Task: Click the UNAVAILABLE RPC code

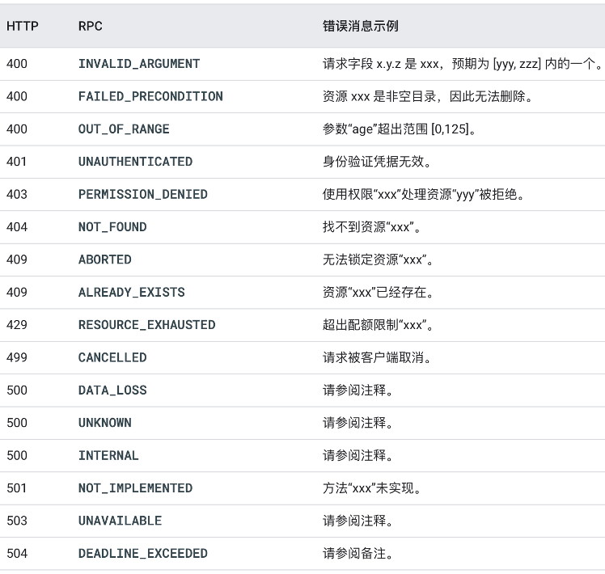Action: tap(120, 521)
